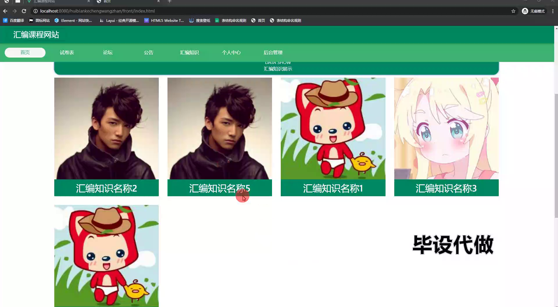Image resolution: width=558 pixels, height=307 pixels.
Task: Click the 汇编知识展示 section heading
Action: [x=278, y=69]
